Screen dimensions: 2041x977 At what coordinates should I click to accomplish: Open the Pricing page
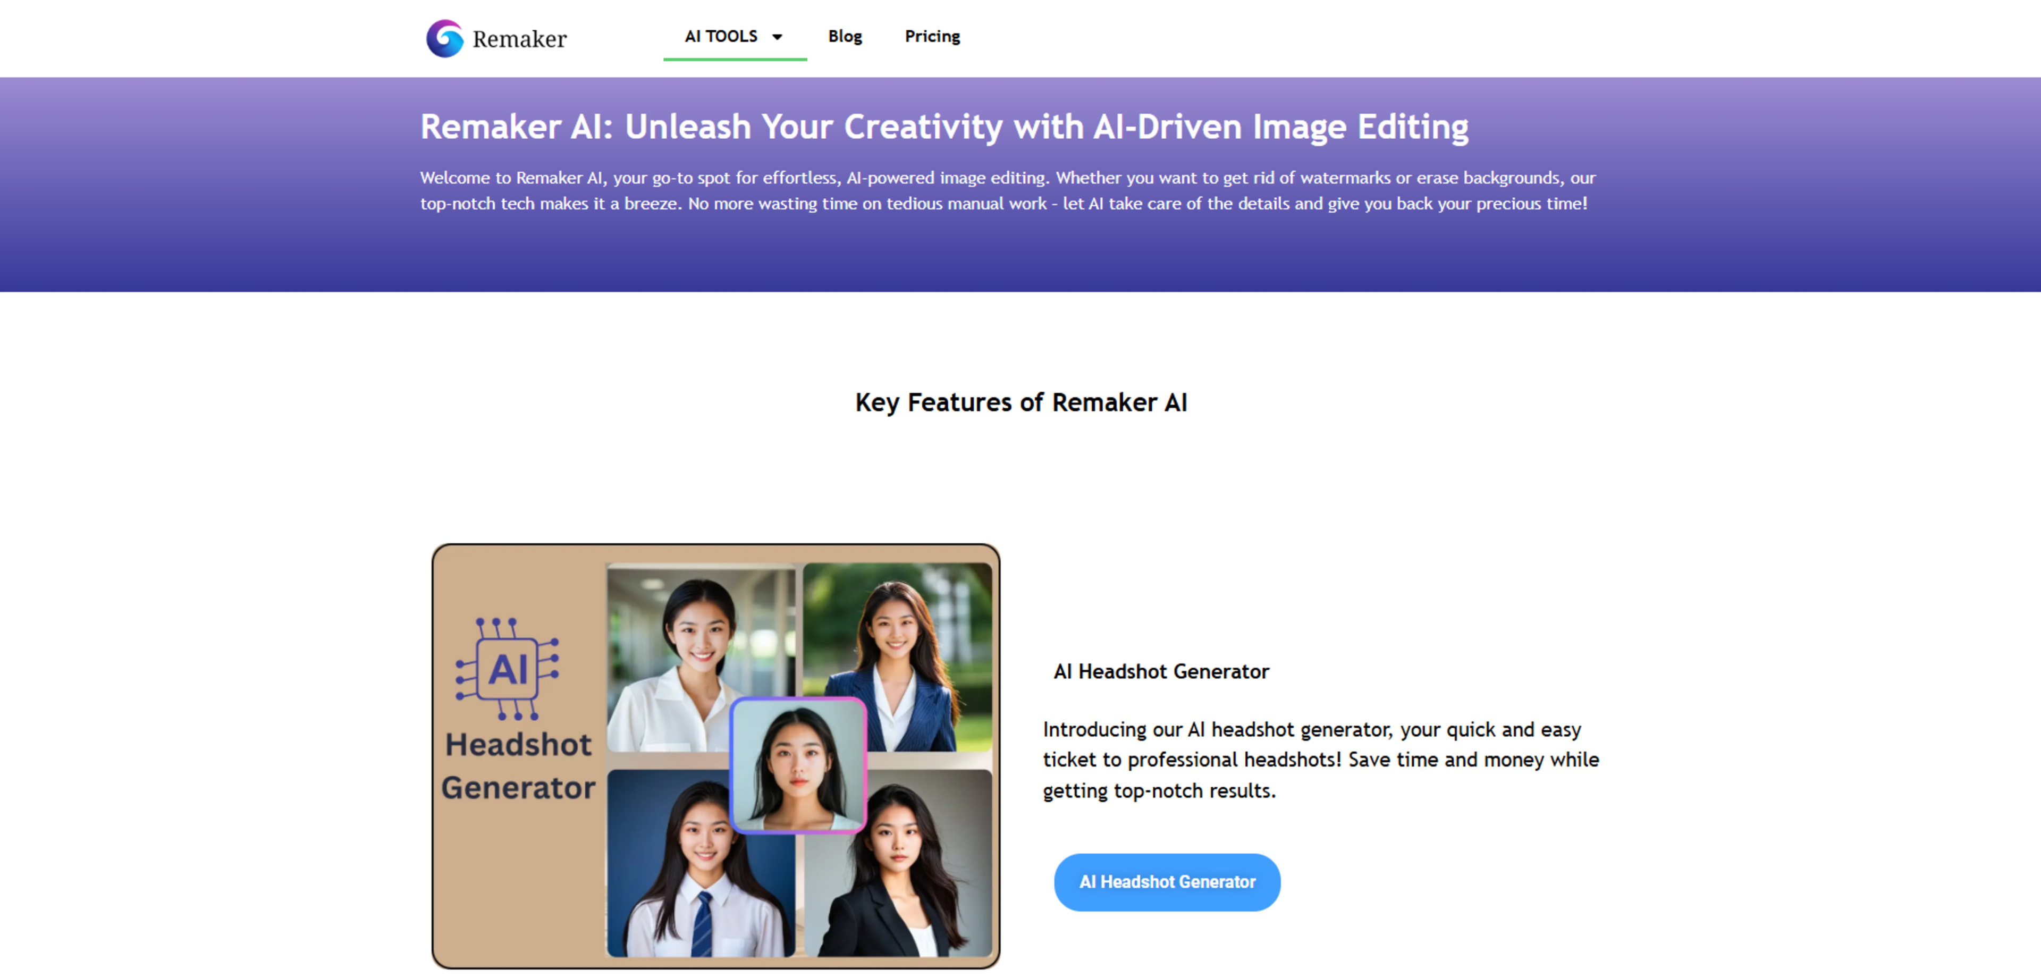tap(932, 37)
